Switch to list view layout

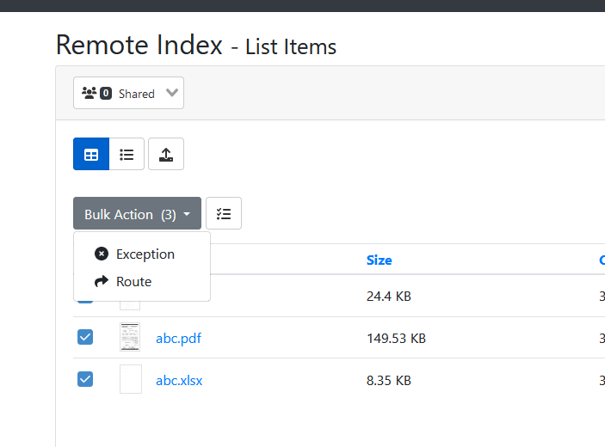pos(127,155)
